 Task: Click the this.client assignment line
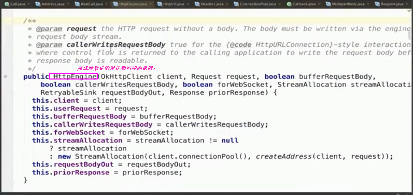tap(77, 101)
